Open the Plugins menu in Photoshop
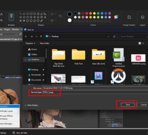The width and height of the screenshot is (148, 135). pos(7,29)
